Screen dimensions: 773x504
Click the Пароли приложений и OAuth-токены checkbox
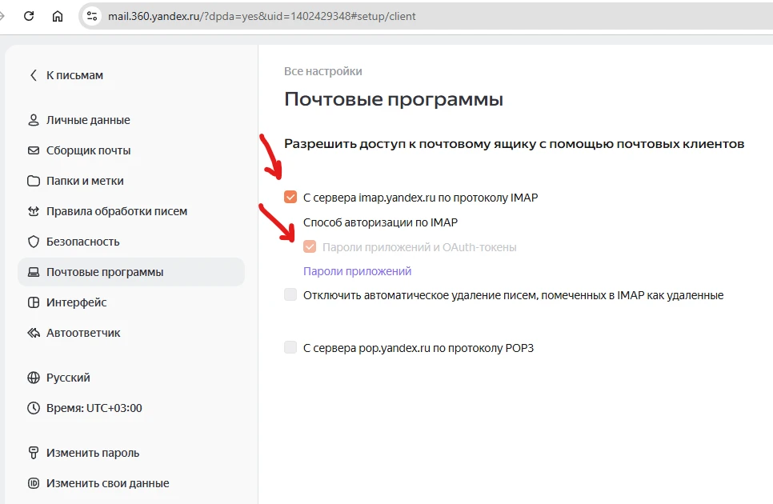pos(309,246)
